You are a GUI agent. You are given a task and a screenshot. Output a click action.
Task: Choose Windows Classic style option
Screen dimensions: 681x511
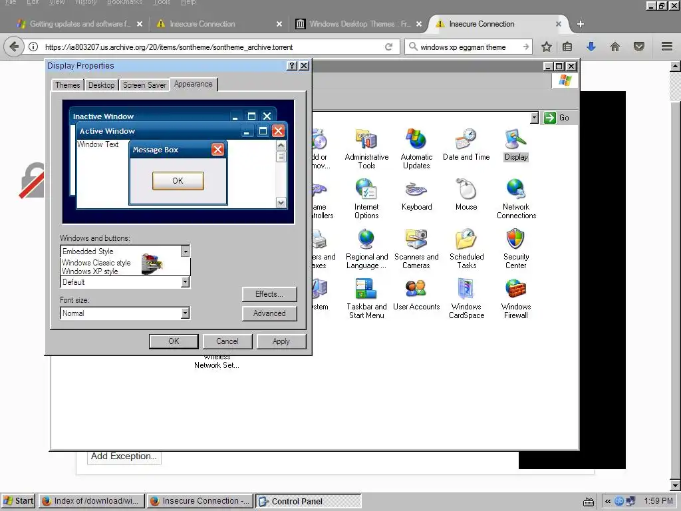click(96, 262)
